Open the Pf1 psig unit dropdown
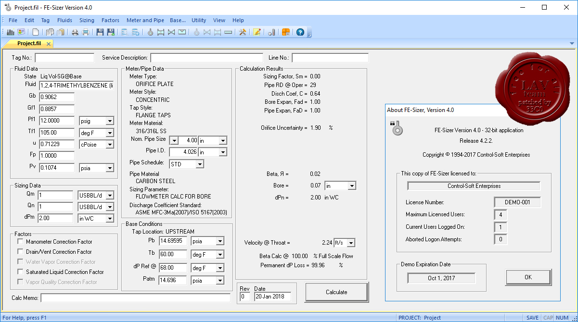This screenshot has width=578, height=322. click(x=109, y=121)
